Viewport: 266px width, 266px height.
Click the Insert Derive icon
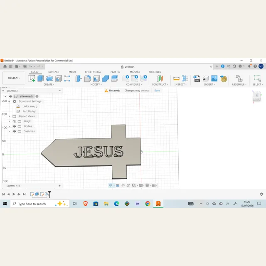click(x=206, y=79)
